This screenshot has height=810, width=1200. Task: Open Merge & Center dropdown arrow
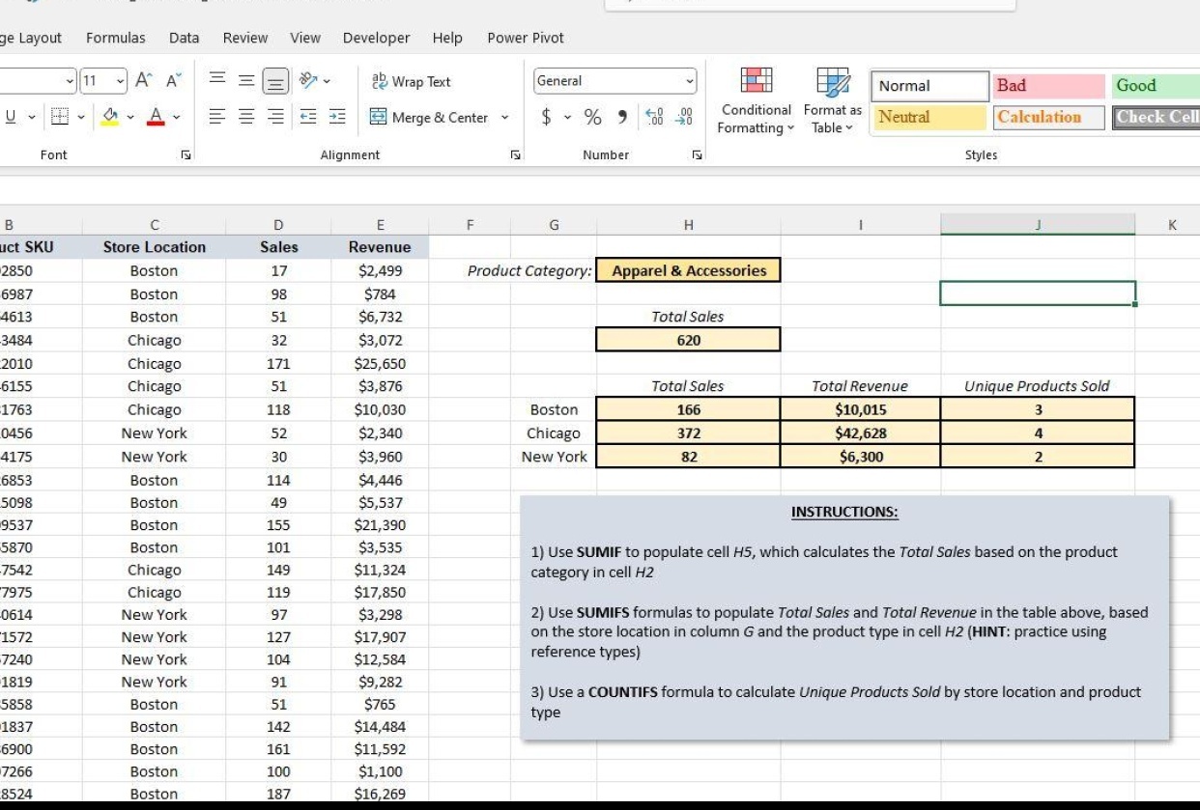pos(503,118)
